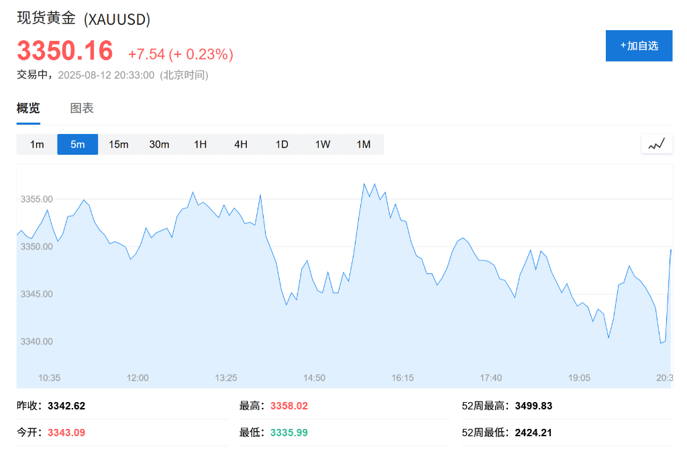
Task: Show the 1W weekly chart
Action: tap(323, 145)
